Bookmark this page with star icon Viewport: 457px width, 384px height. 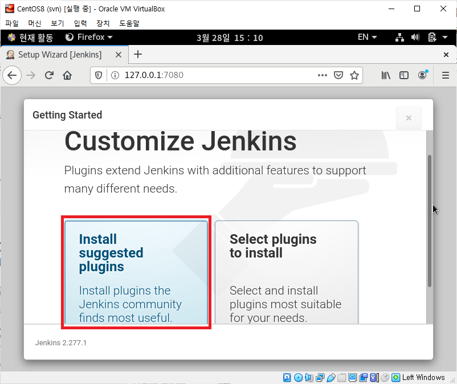pyautogui.click(x=354, y=75)
